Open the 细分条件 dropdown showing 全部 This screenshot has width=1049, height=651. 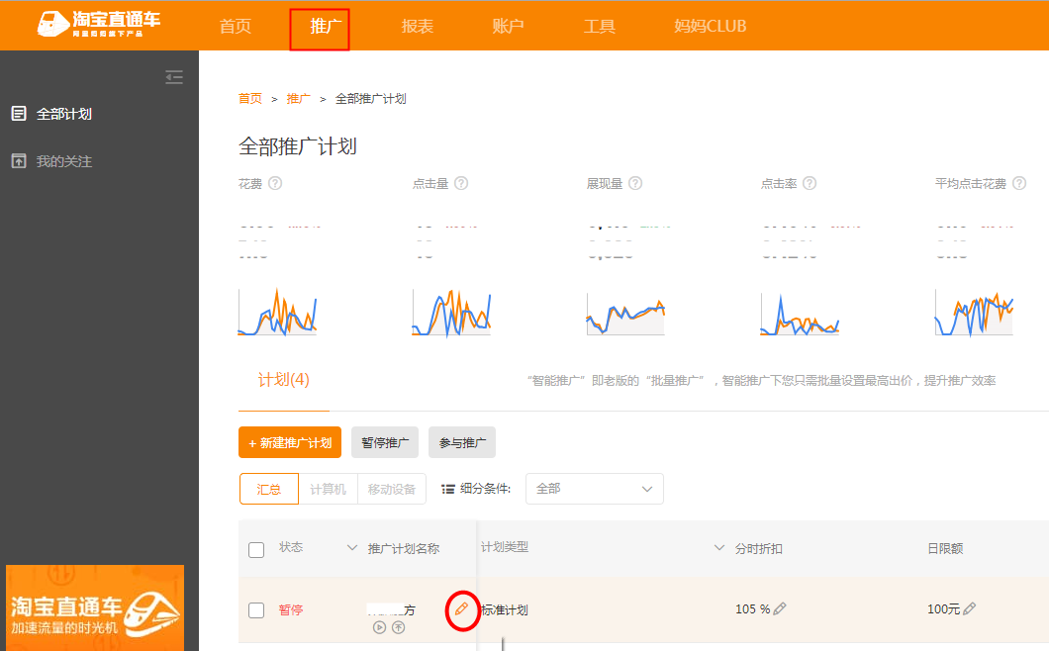594,489
